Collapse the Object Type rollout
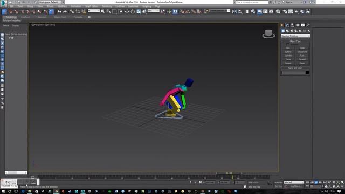Screen dimensions: 345x194 tap(295, 41)
